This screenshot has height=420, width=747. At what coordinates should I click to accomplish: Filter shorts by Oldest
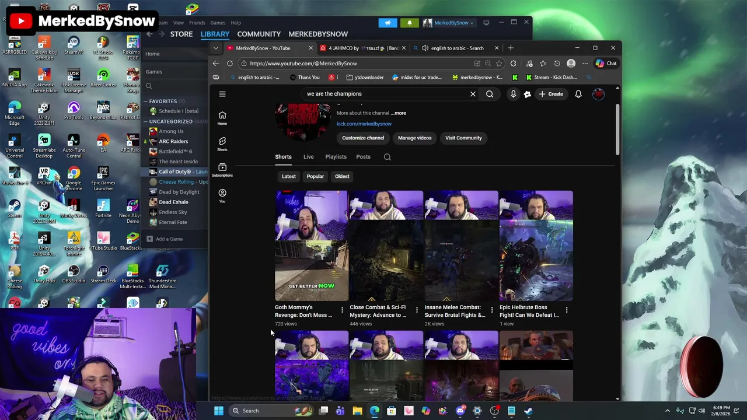click(x=342, y=176)
